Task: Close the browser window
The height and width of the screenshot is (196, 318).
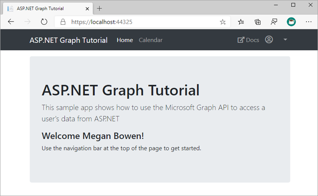Action: point(310,5)
